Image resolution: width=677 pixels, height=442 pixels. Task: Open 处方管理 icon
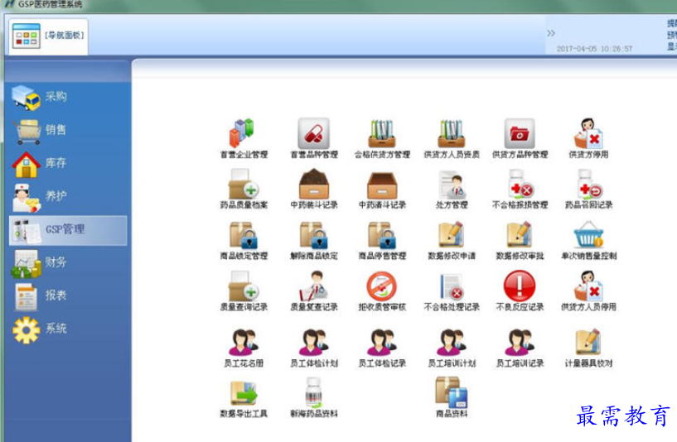pyautogui.click(x=452, y=184)
